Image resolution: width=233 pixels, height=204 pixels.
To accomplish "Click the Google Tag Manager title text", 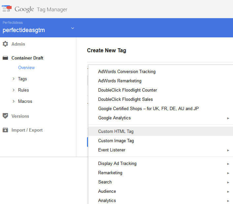I will click(x=41, y=9).
